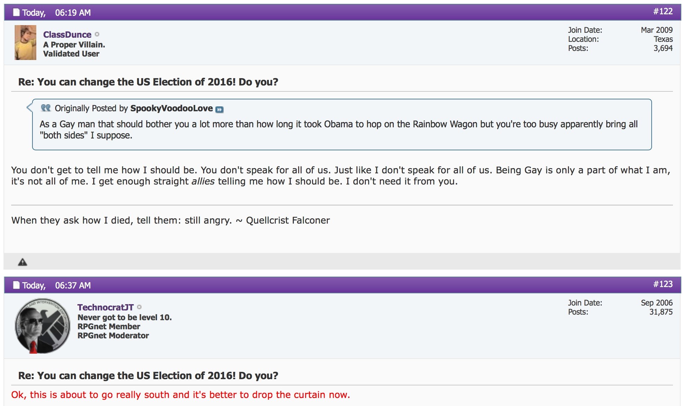
Task: Open the TechnocratJT username menu
Action: (105, 307)
